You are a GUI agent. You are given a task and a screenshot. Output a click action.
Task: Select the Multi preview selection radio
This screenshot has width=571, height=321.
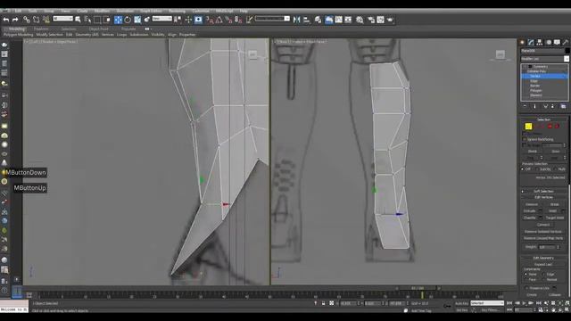(x=556, y=169)
